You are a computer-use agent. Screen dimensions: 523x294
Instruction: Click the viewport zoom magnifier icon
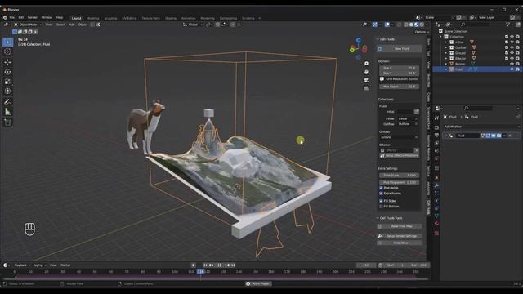point(366,64)
